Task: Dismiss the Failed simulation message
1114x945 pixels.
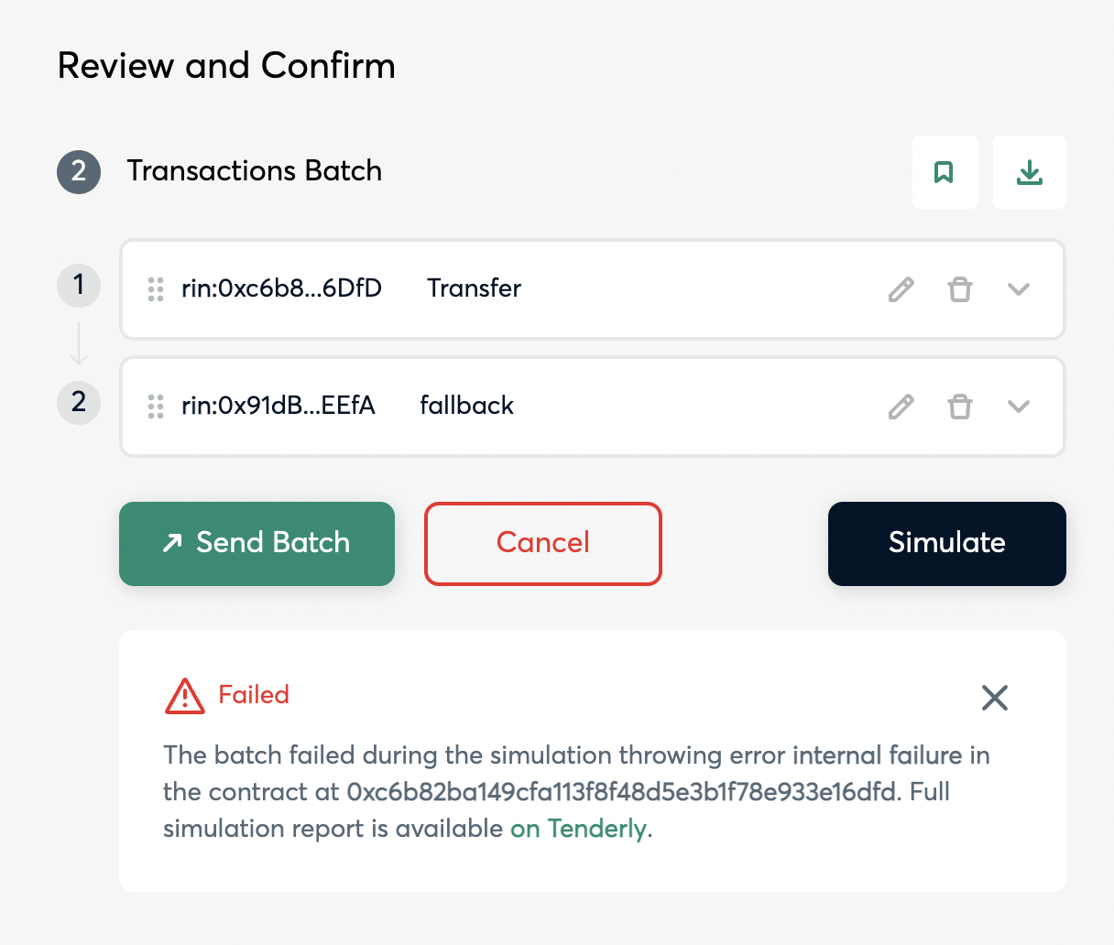Action: [994, 697]
